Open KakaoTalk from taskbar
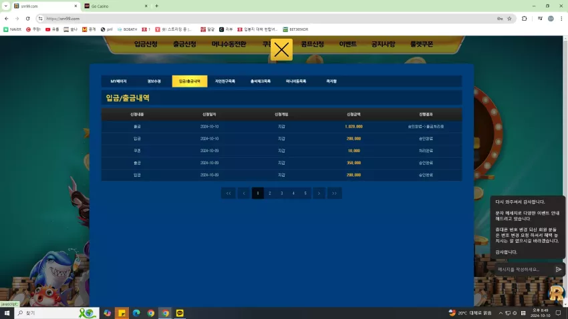Image resolution: width=568 pixels, height=319 pixels. [x=180, y=313]
